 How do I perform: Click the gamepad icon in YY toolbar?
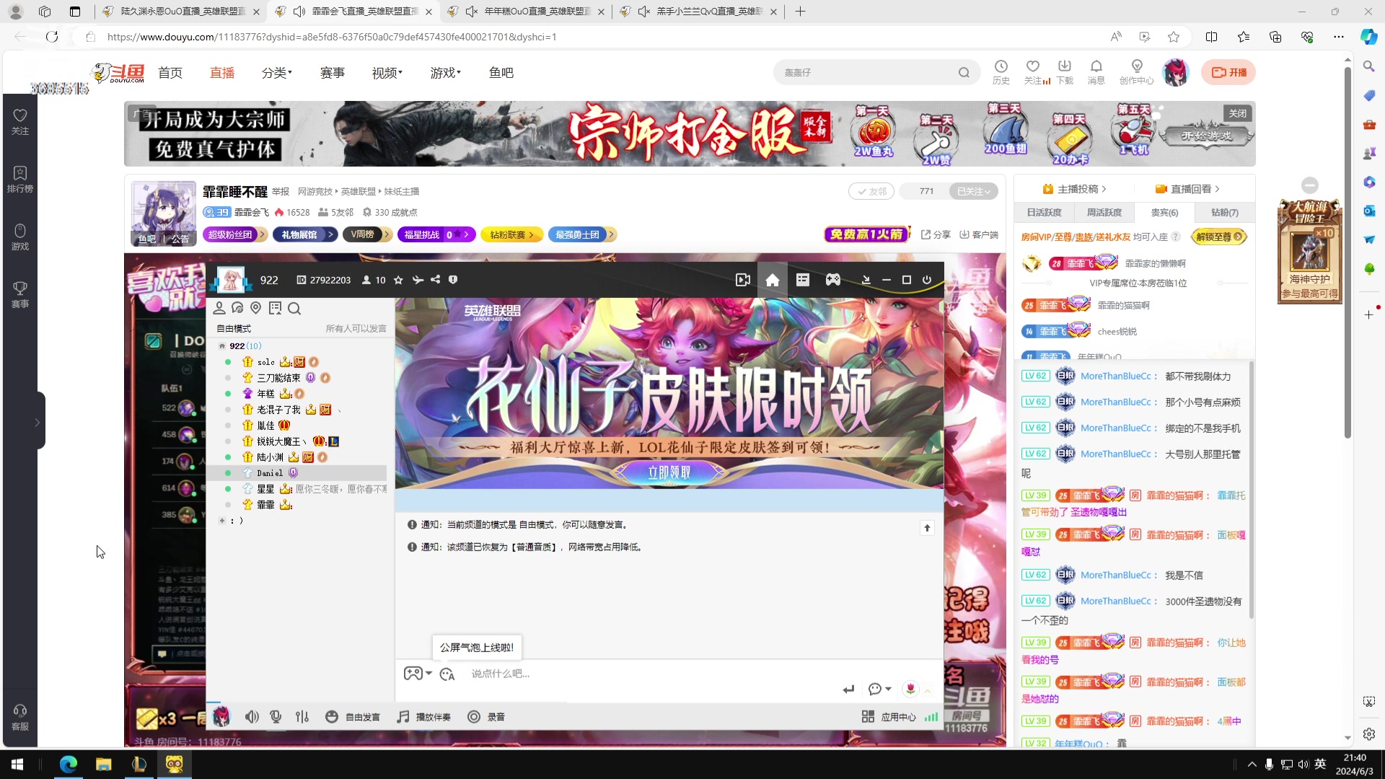point(833,280)
